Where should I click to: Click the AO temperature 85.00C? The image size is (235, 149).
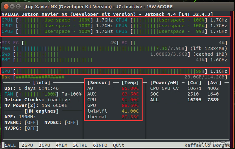130,88
